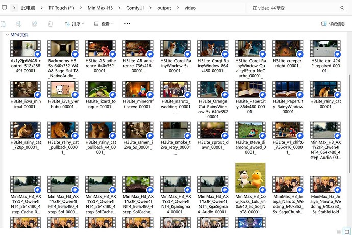Expand chevron after 此电脑 breadcrumb
Image resolution: width=352 pixels, height=235 pixels.
[x=42, y=8]
